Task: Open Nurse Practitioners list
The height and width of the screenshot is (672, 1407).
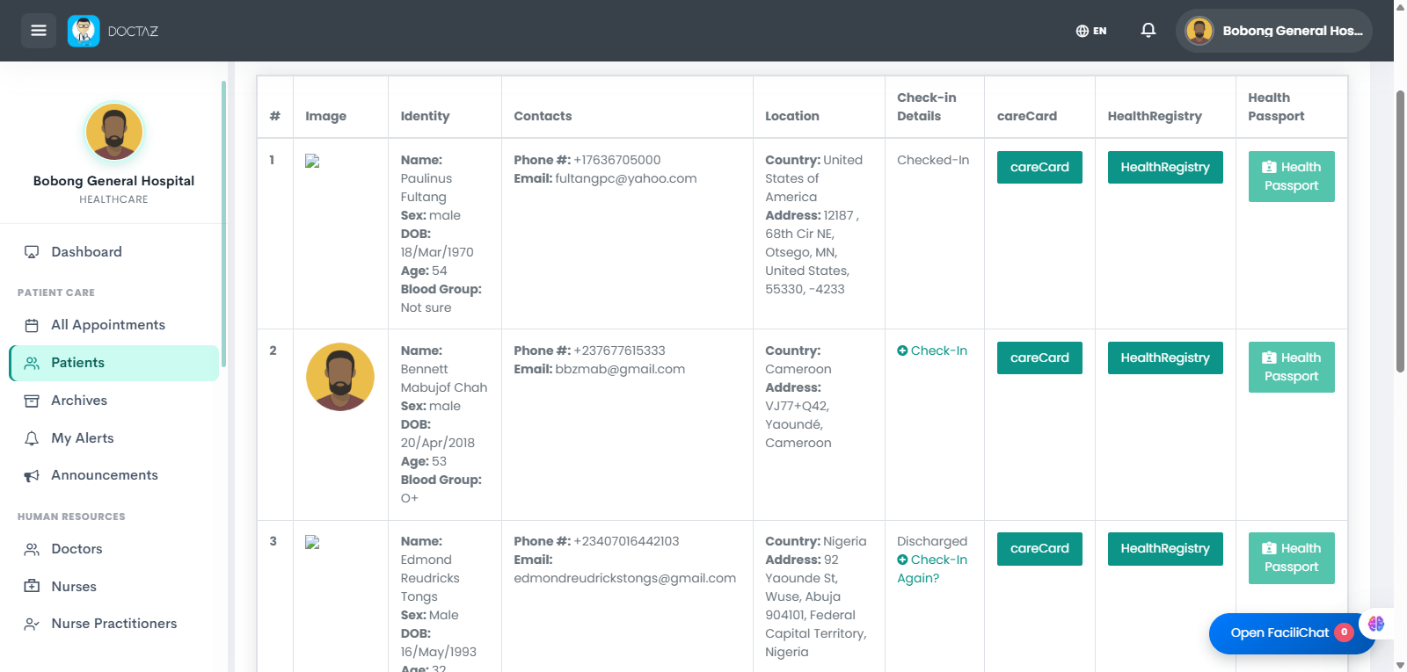Action: click(114, 624)
